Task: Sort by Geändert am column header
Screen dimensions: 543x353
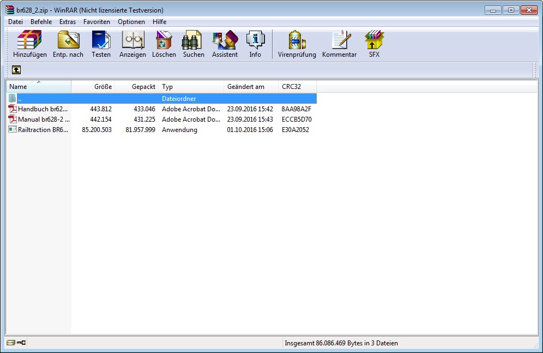Action: pos(251,87)
